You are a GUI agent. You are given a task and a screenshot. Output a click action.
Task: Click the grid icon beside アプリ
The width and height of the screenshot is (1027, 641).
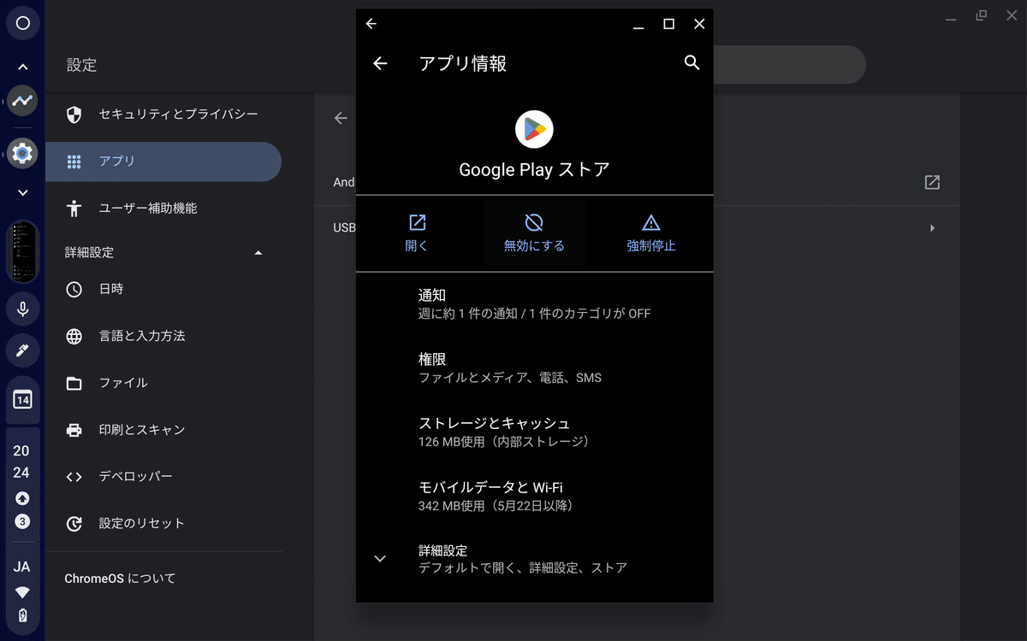pyautogui.click(x=74, y=162)
